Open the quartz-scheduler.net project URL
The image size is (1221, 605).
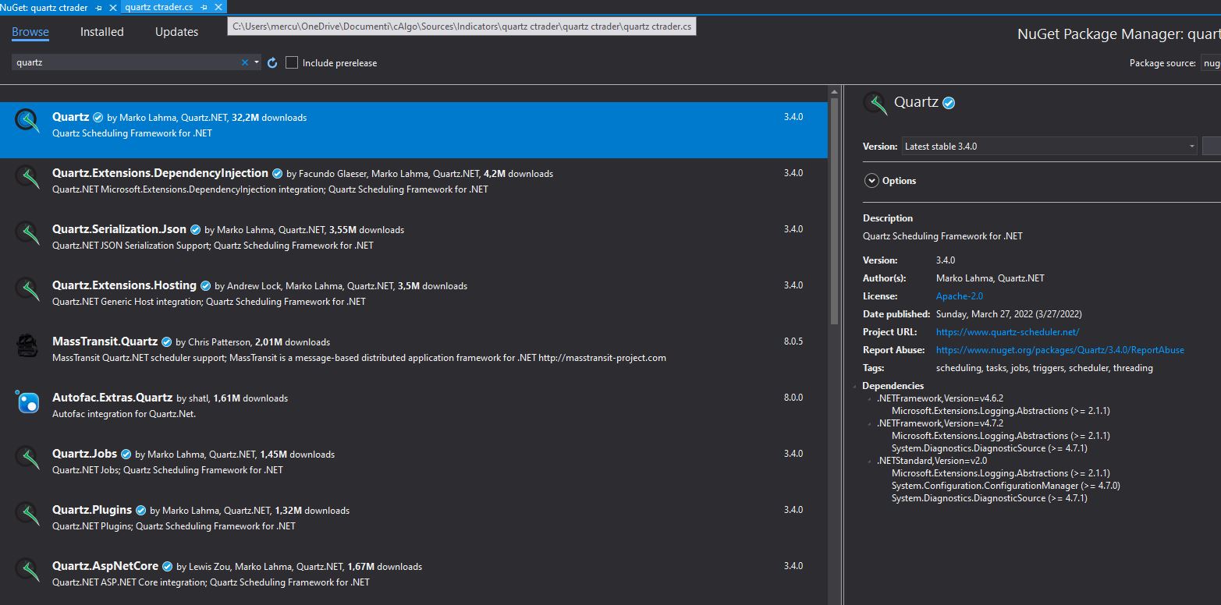[1007, 332]
